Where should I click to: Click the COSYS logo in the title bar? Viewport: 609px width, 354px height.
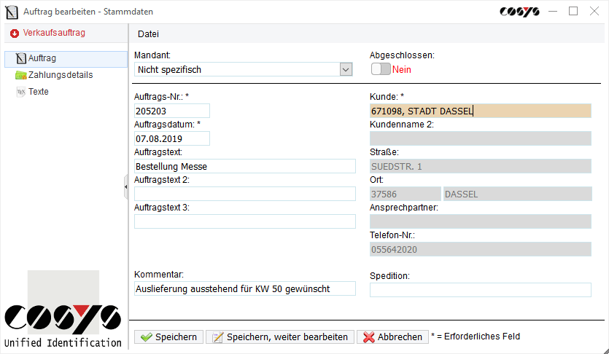click(519, 12)
